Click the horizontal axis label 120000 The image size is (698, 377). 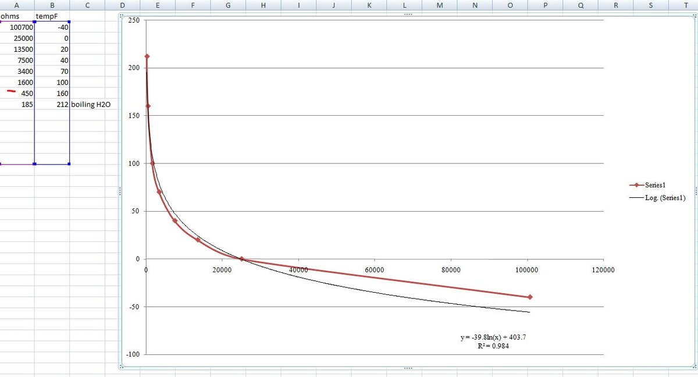coord(602,269)
